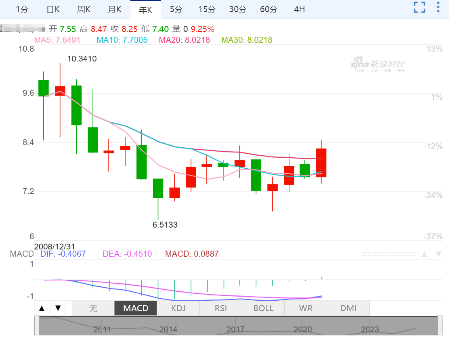Click the black up triangle button
Viewport: 449px width, 341px height.
pyautogui.click(x=42, y=308)
